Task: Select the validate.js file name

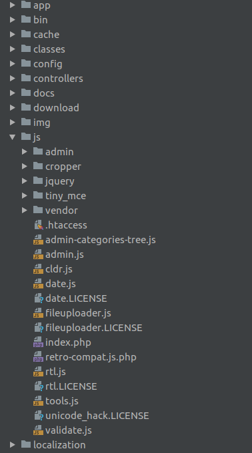Action: tap(69, 430)
